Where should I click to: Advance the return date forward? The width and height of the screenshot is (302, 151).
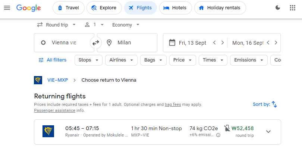[276, 43]
